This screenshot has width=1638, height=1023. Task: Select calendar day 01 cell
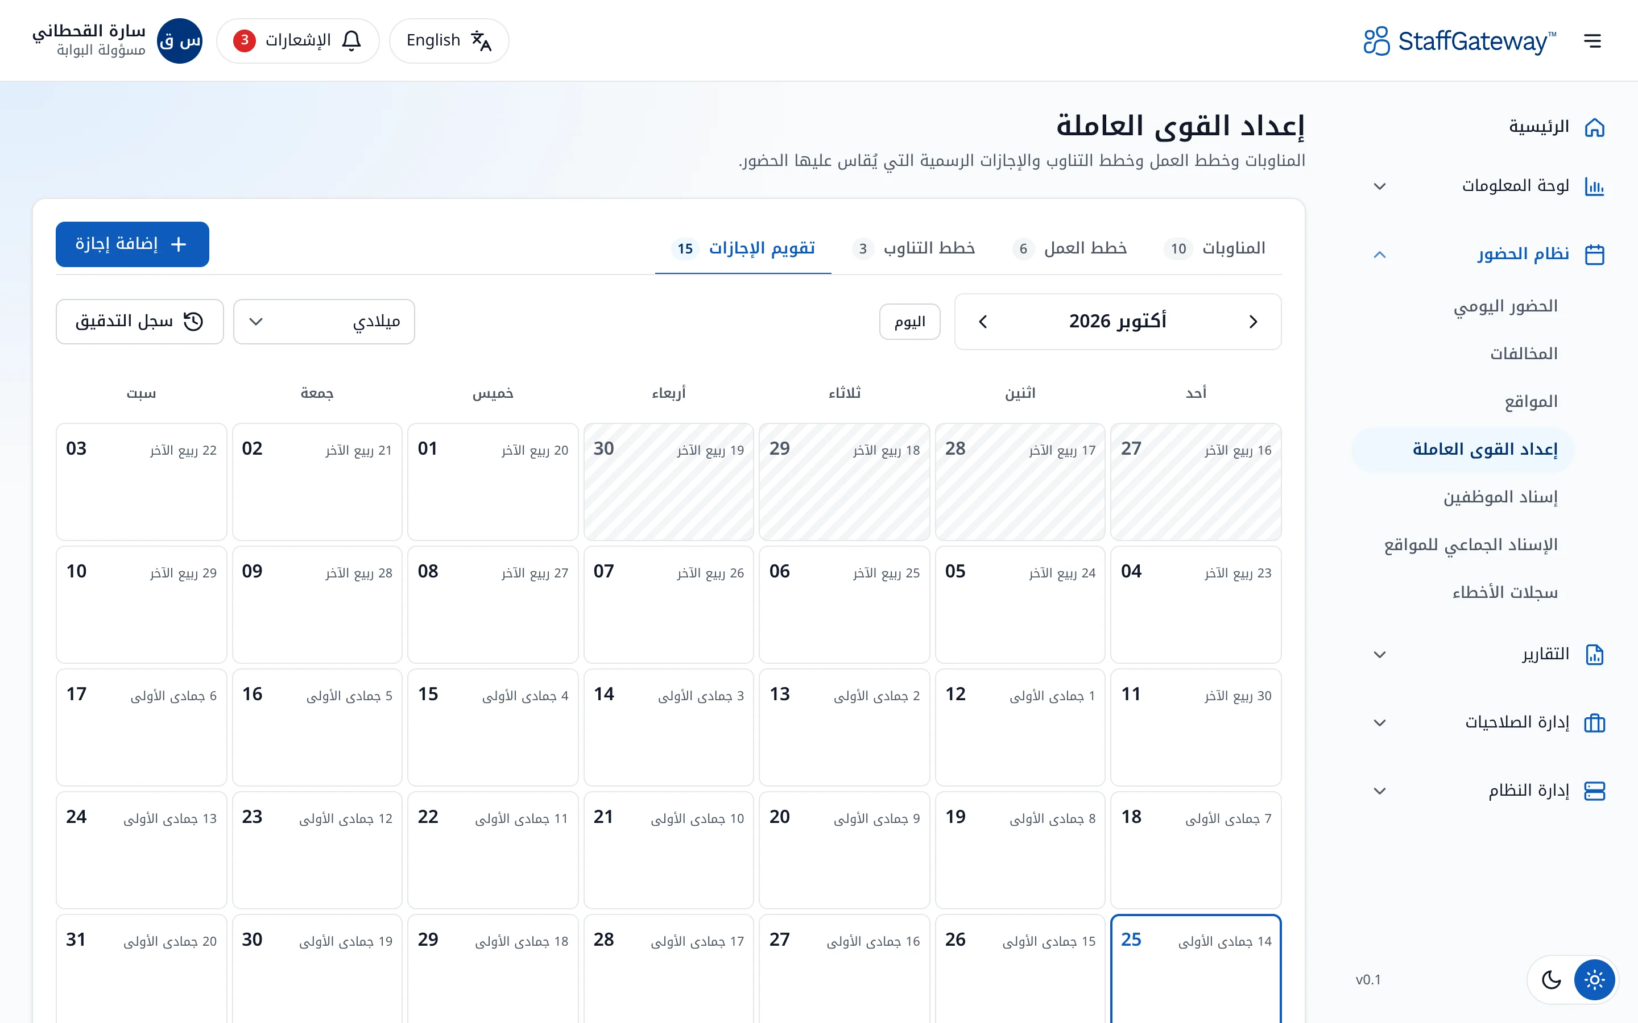click(493, 483)
